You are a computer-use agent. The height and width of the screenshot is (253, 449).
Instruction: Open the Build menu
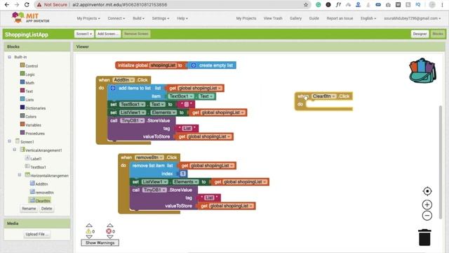click(x=138, y=18)
